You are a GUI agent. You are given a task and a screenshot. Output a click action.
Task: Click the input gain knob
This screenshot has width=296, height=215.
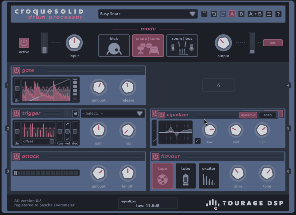pos(74,43)
